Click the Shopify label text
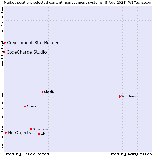This screenshot has width=156, height=156. pyautogui.click(x=49, y=92)
